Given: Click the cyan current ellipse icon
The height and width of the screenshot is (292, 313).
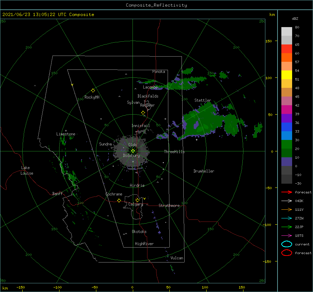Looking at the screenshot, I should pyautogui.click(x=287, y=244).
